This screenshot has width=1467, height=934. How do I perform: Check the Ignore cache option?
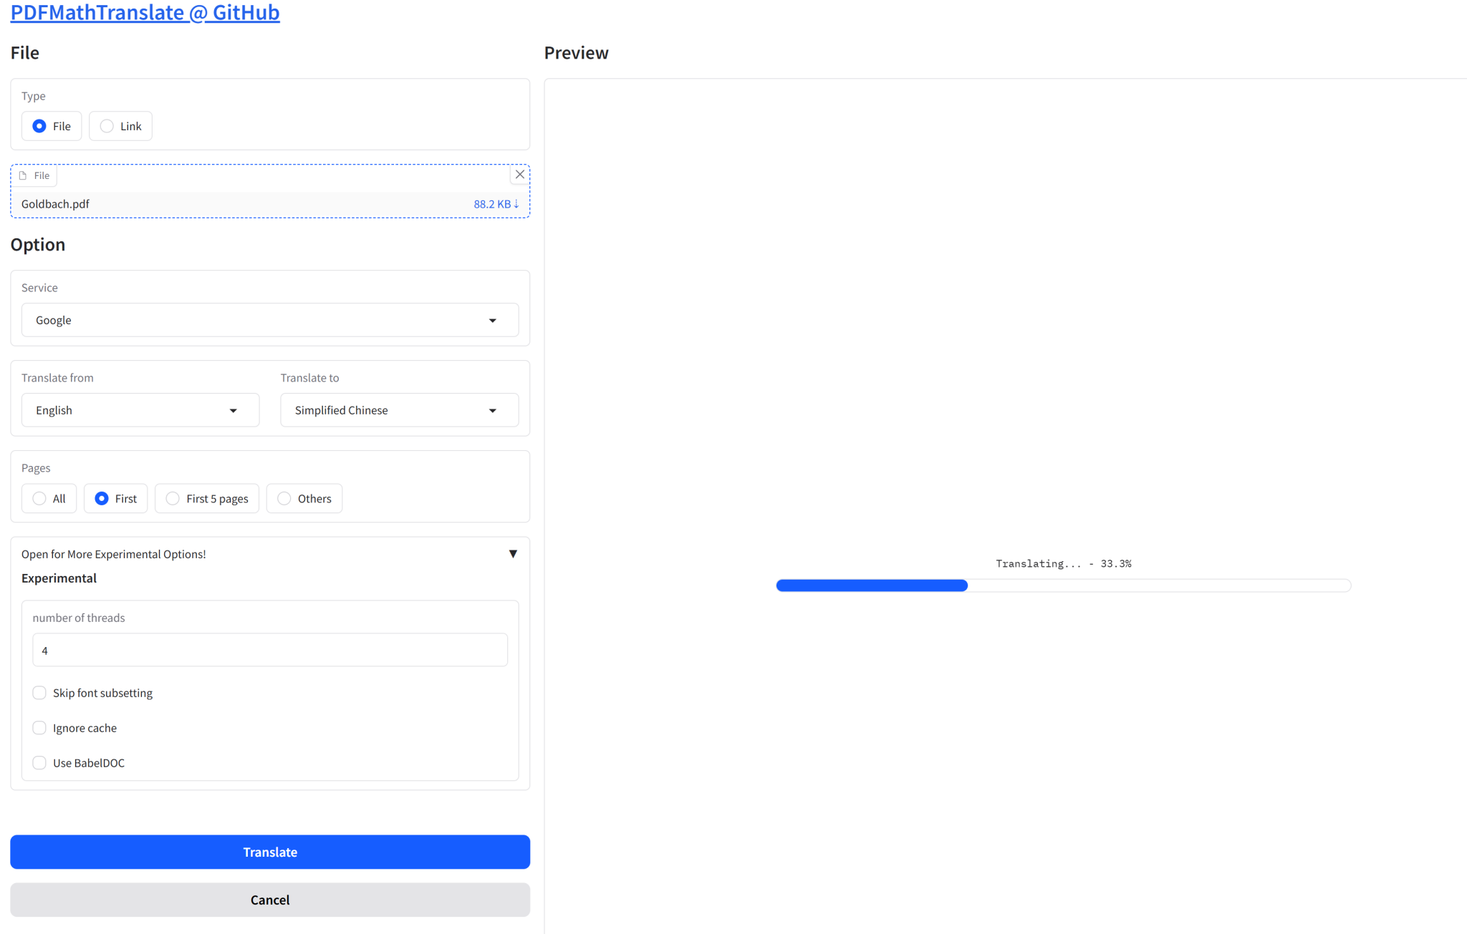(x=39, y=728)
